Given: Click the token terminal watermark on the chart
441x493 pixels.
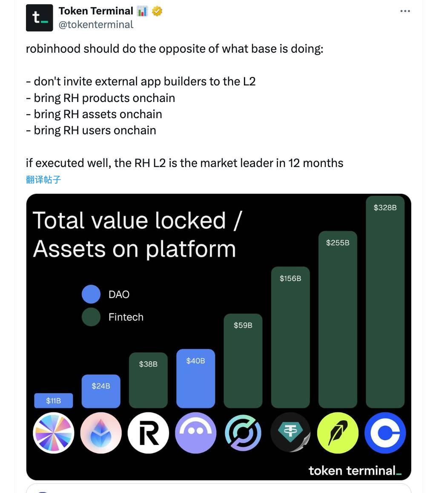Looking at the screenshot, I should [x=355, y=470].
